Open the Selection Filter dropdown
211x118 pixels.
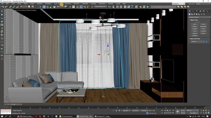point(24,7)
